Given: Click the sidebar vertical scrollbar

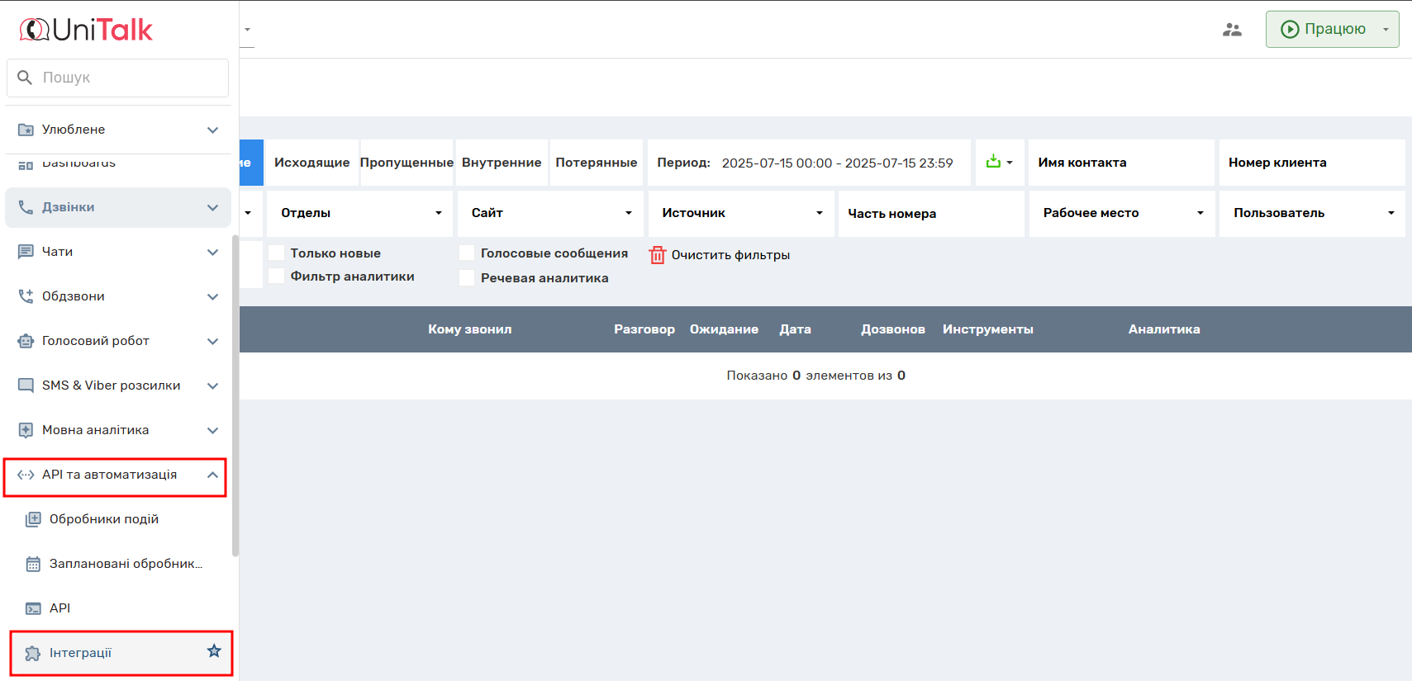Looking at the screenshot, I should tap(235, 396).
